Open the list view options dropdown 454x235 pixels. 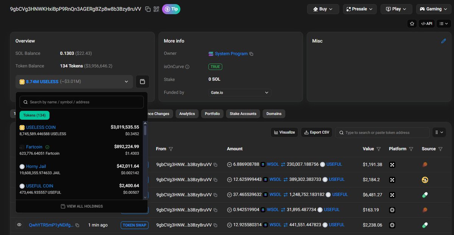443,23
